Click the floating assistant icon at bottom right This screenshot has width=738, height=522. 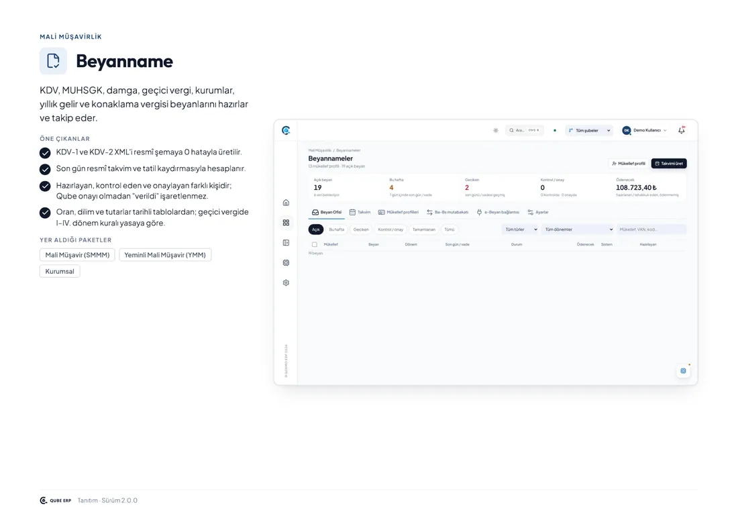684,371
